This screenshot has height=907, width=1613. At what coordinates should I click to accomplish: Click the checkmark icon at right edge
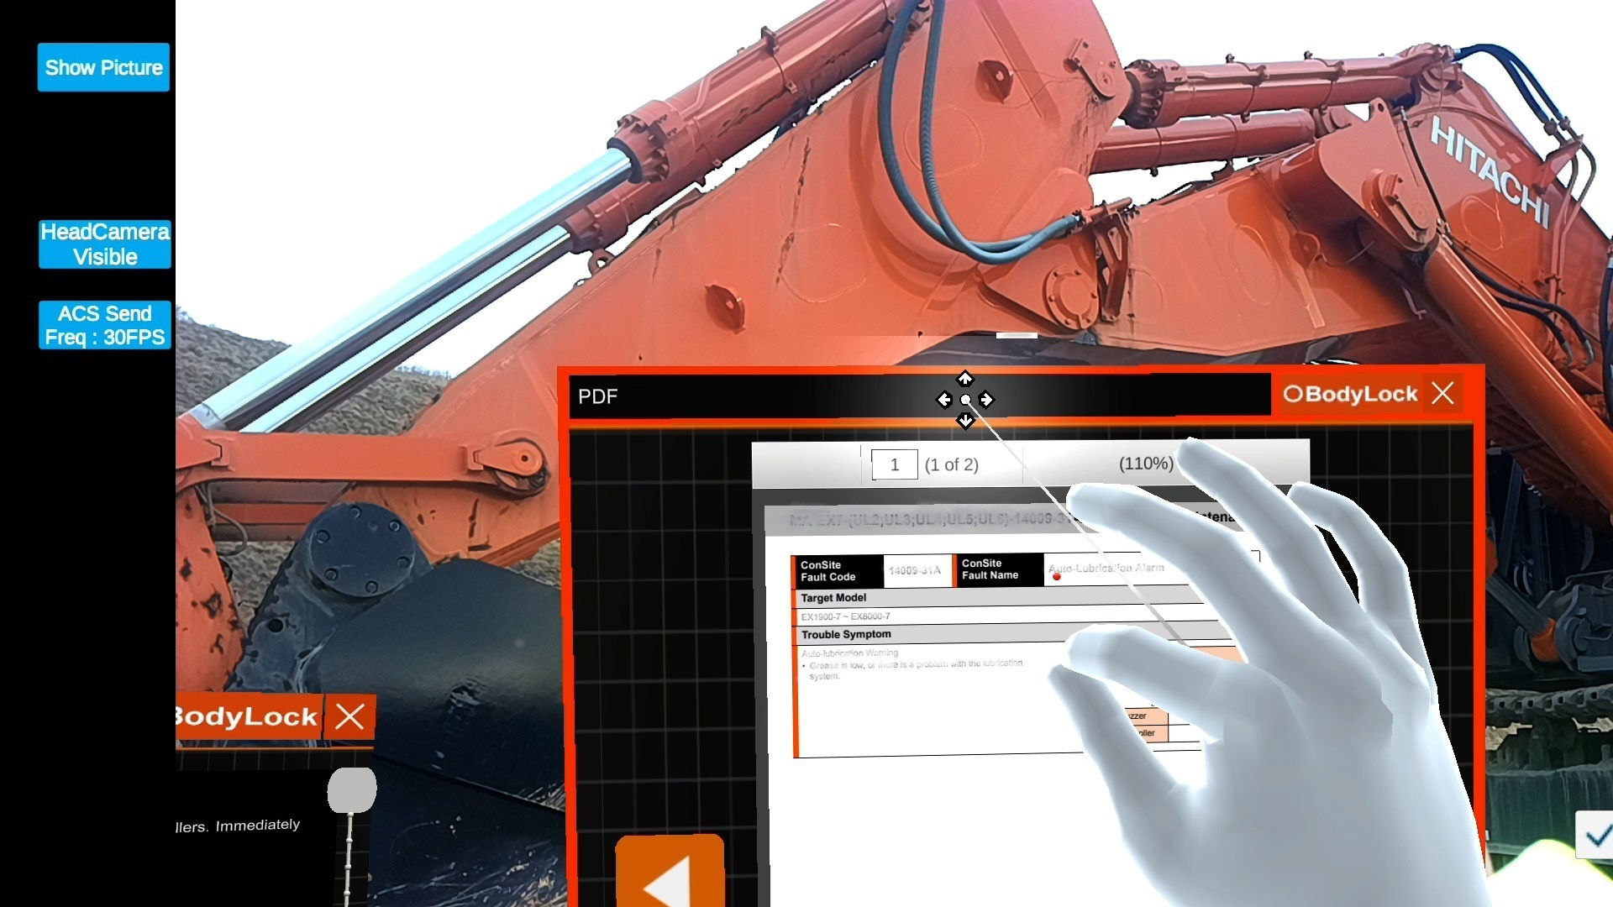(x=1595, y=836)
